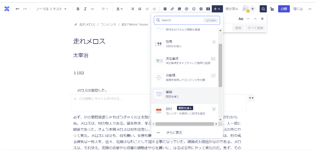Image resolution: width=316 pixels, height=150 pixels.
Task: Open the emoji picker
Action: click(x=194, y=9)
